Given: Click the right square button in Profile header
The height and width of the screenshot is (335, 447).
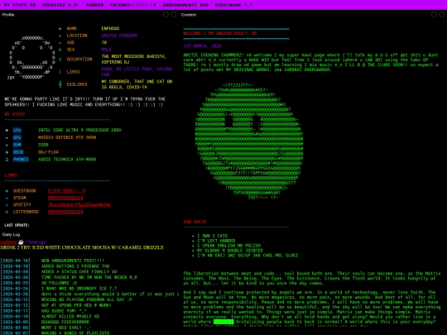Looking at the screenshot, I should pyautogui.click(x=173, y=15).
